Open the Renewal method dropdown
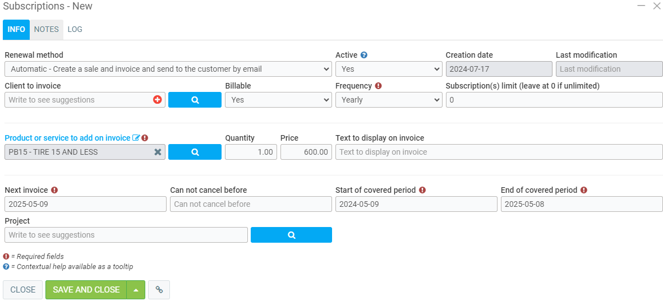Viewport: 663px width, 301px height. coord(168,69)
